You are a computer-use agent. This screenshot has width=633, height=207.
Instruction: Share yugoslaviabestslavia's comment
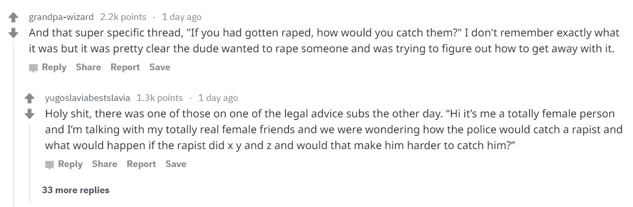point(104,164)
